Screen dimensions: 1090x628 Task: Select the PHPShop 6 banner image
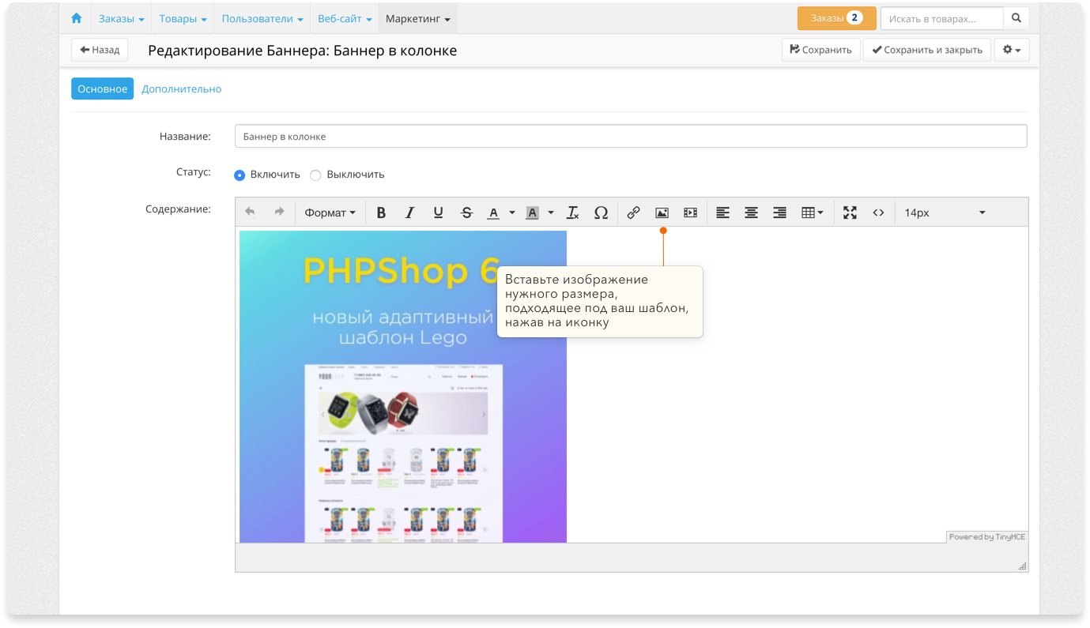[403, 386]
